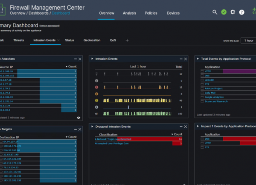Viewport: 256px width, 185px height.
Task: Open destination IP 108.61.179.223
Action: coord(12,146)
